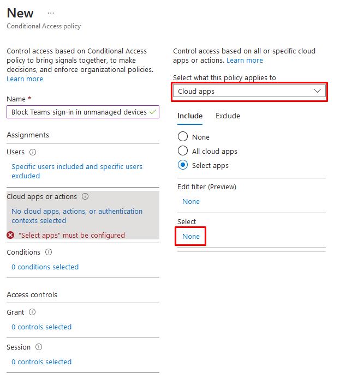346x379 pixels.
Task: Open Specific users included and excluded link
Action: (x=77, y=171)
